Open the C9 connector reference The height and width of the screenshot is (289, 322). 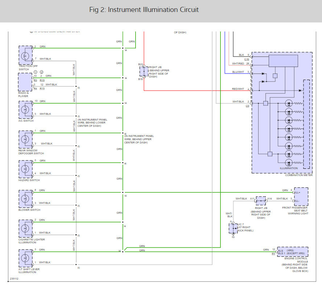pos(247,106)
